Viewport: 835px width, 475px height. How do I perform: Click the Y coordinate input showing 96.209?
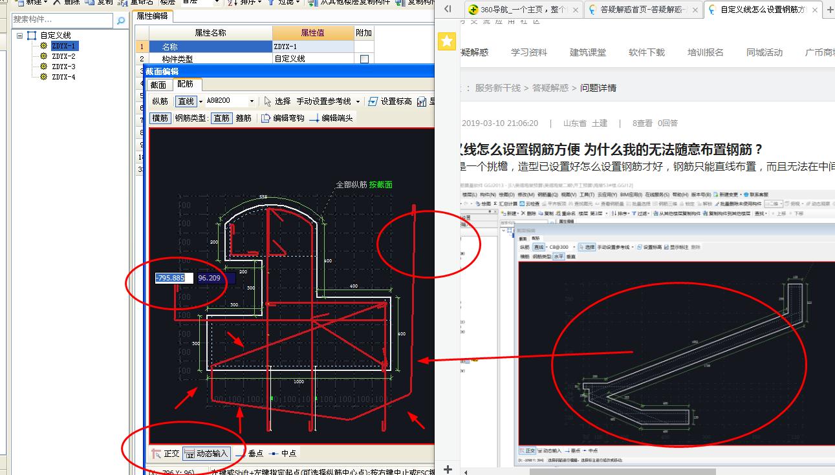pyautogui.click(x=216, y=278)
